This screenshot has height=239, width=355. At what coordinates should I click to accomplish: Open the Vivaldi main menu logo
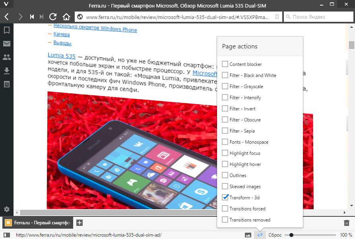(6, 4)
